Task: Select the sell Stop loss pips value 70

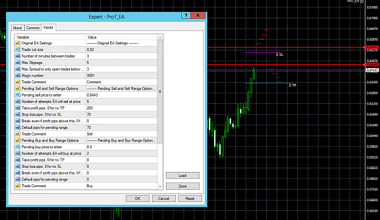Action: pyautogui.click(x=122, y=115)
